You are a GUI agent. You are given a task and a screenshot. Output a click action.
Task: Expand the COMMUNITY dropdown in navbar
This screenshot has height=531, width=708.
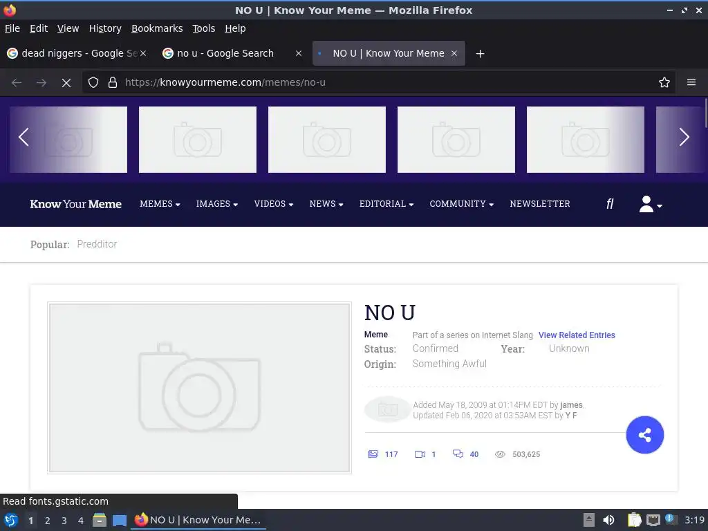point(461,204)
